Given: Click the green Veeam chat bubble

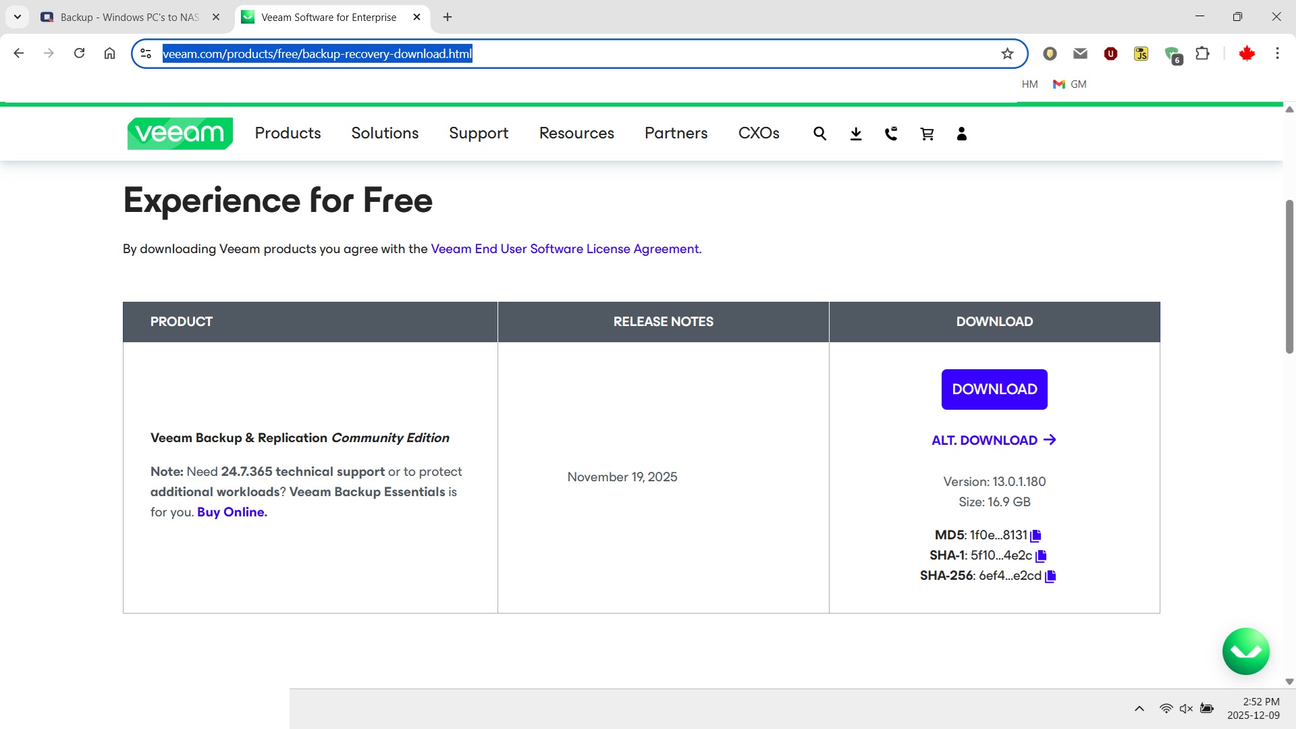Looking at the screenshot, I should click(x=1245, y=651).
